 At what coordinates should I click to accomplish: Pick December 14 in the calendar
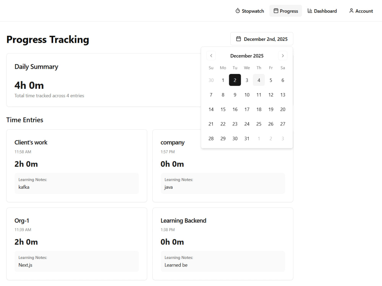pos(211,109)
